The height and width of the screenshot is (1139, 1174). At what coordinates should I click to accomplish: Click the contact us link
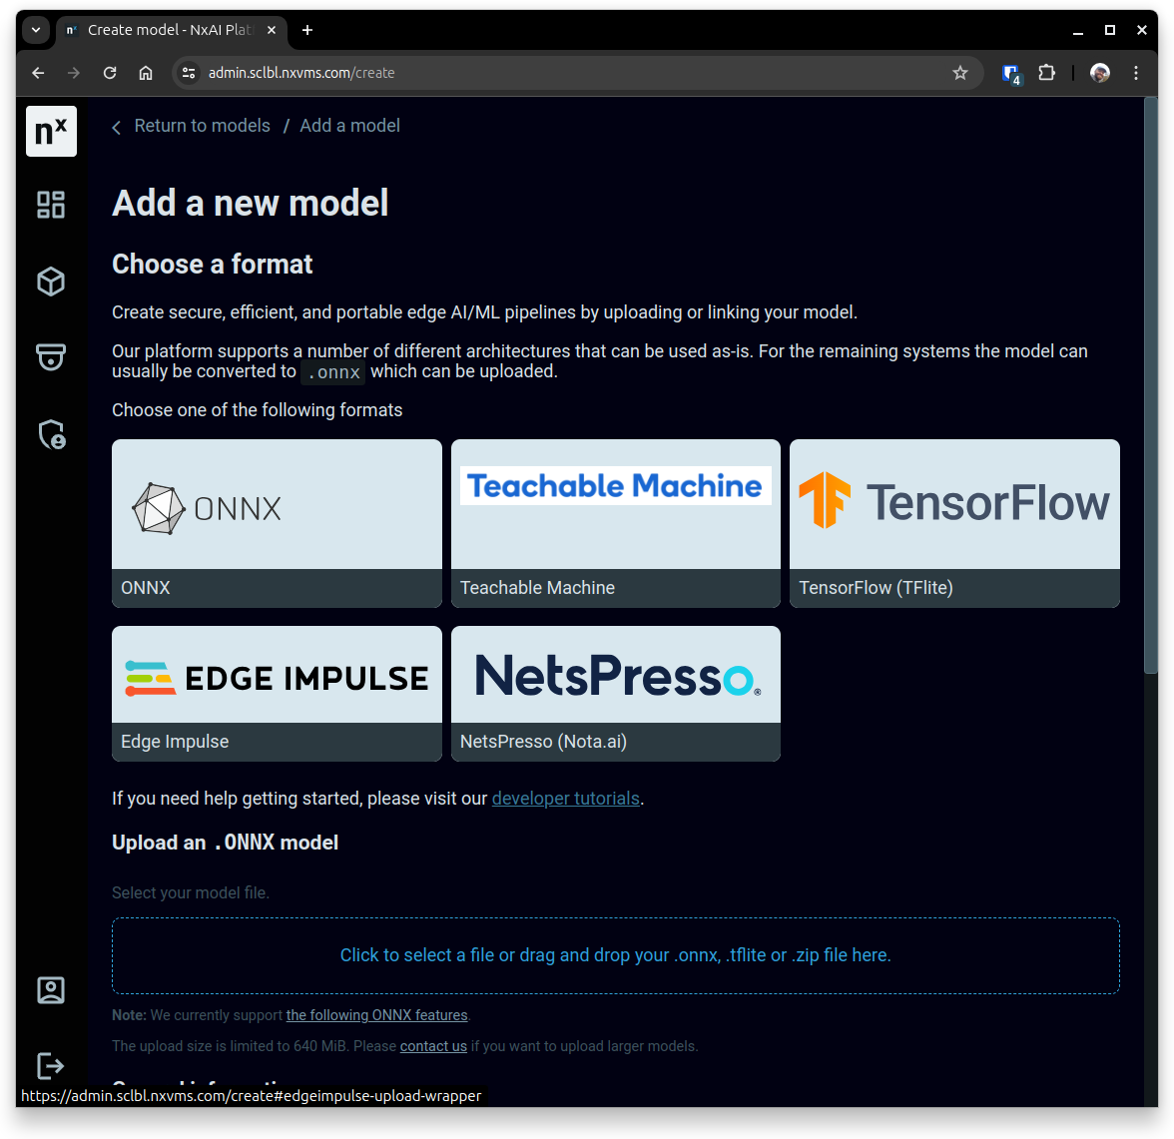[433, 1046]
